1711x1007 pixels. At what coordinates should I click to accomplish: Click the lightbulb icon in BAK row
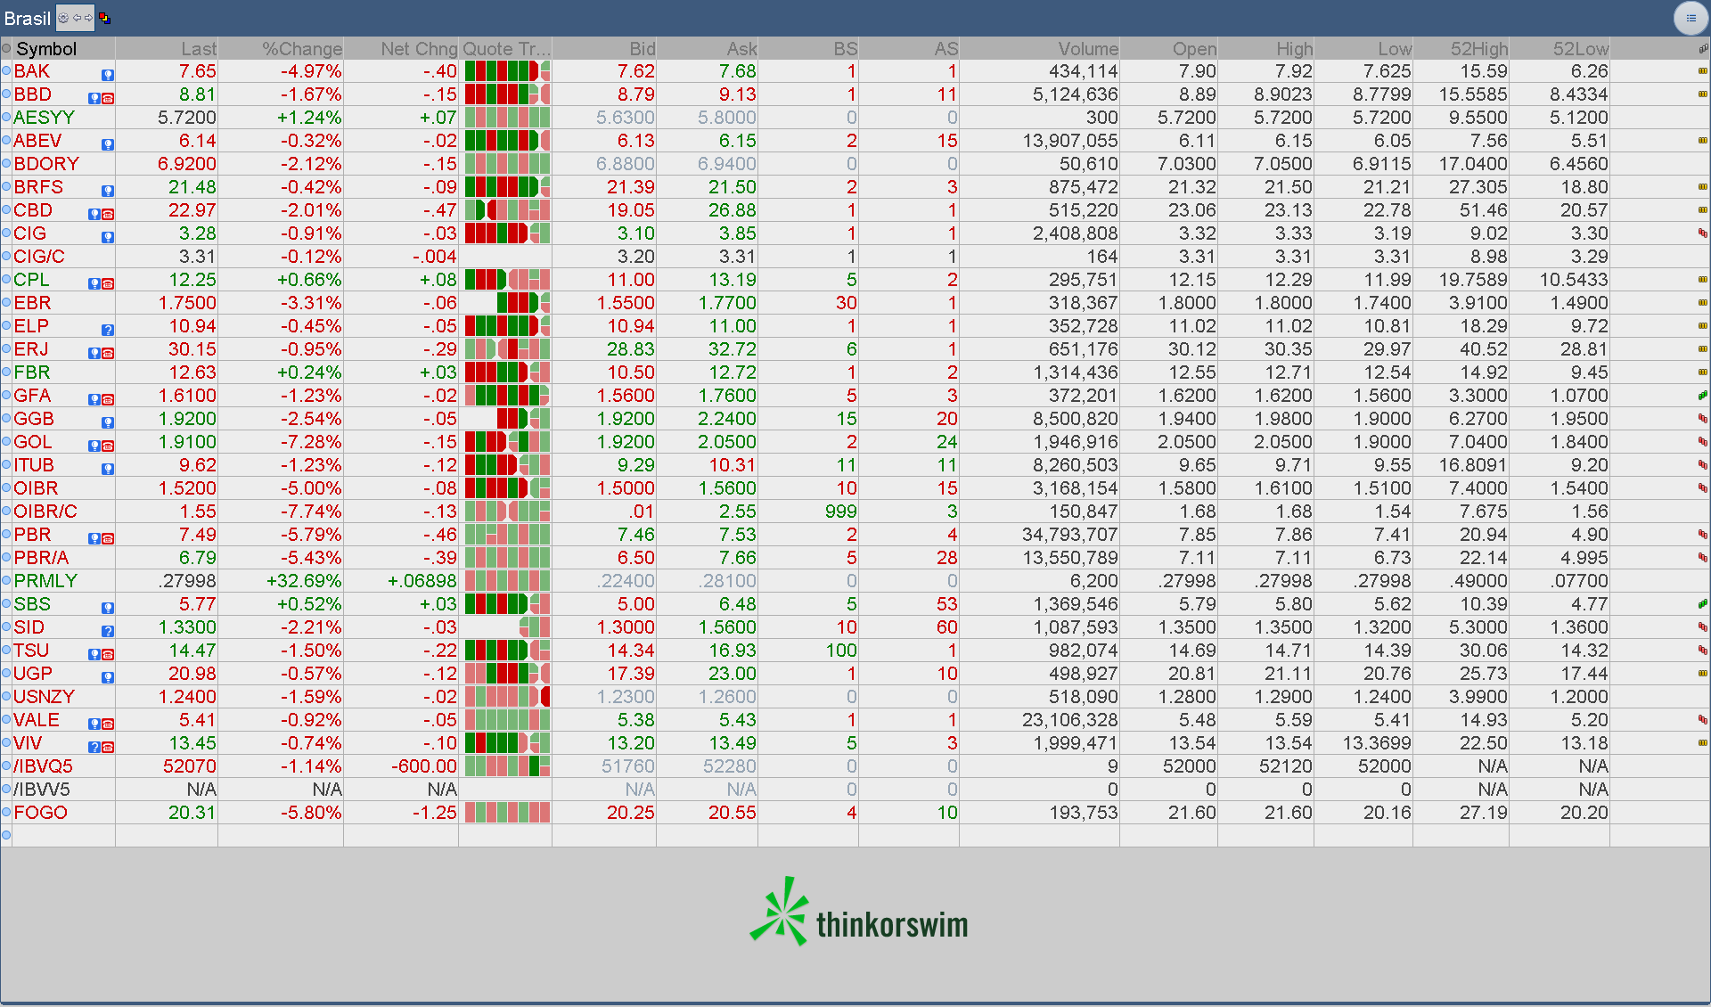coord(108,76)
